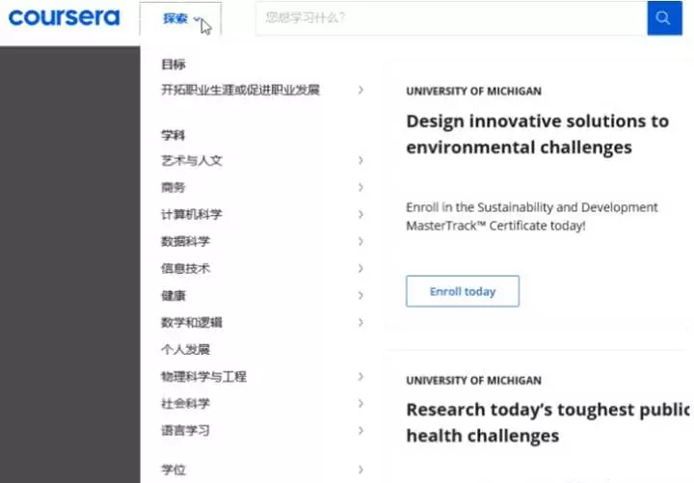Screen dimensions: 694x483
Task: Expand chevron beside 开拓职业生涯或促进职业发展
Action: pos(360,90)
